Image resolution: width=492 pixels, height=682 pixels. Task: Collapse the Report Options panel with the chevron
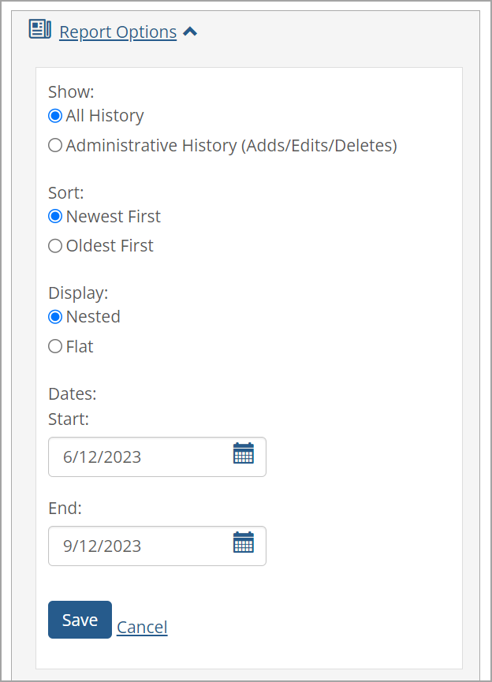[x=190, y=30]
